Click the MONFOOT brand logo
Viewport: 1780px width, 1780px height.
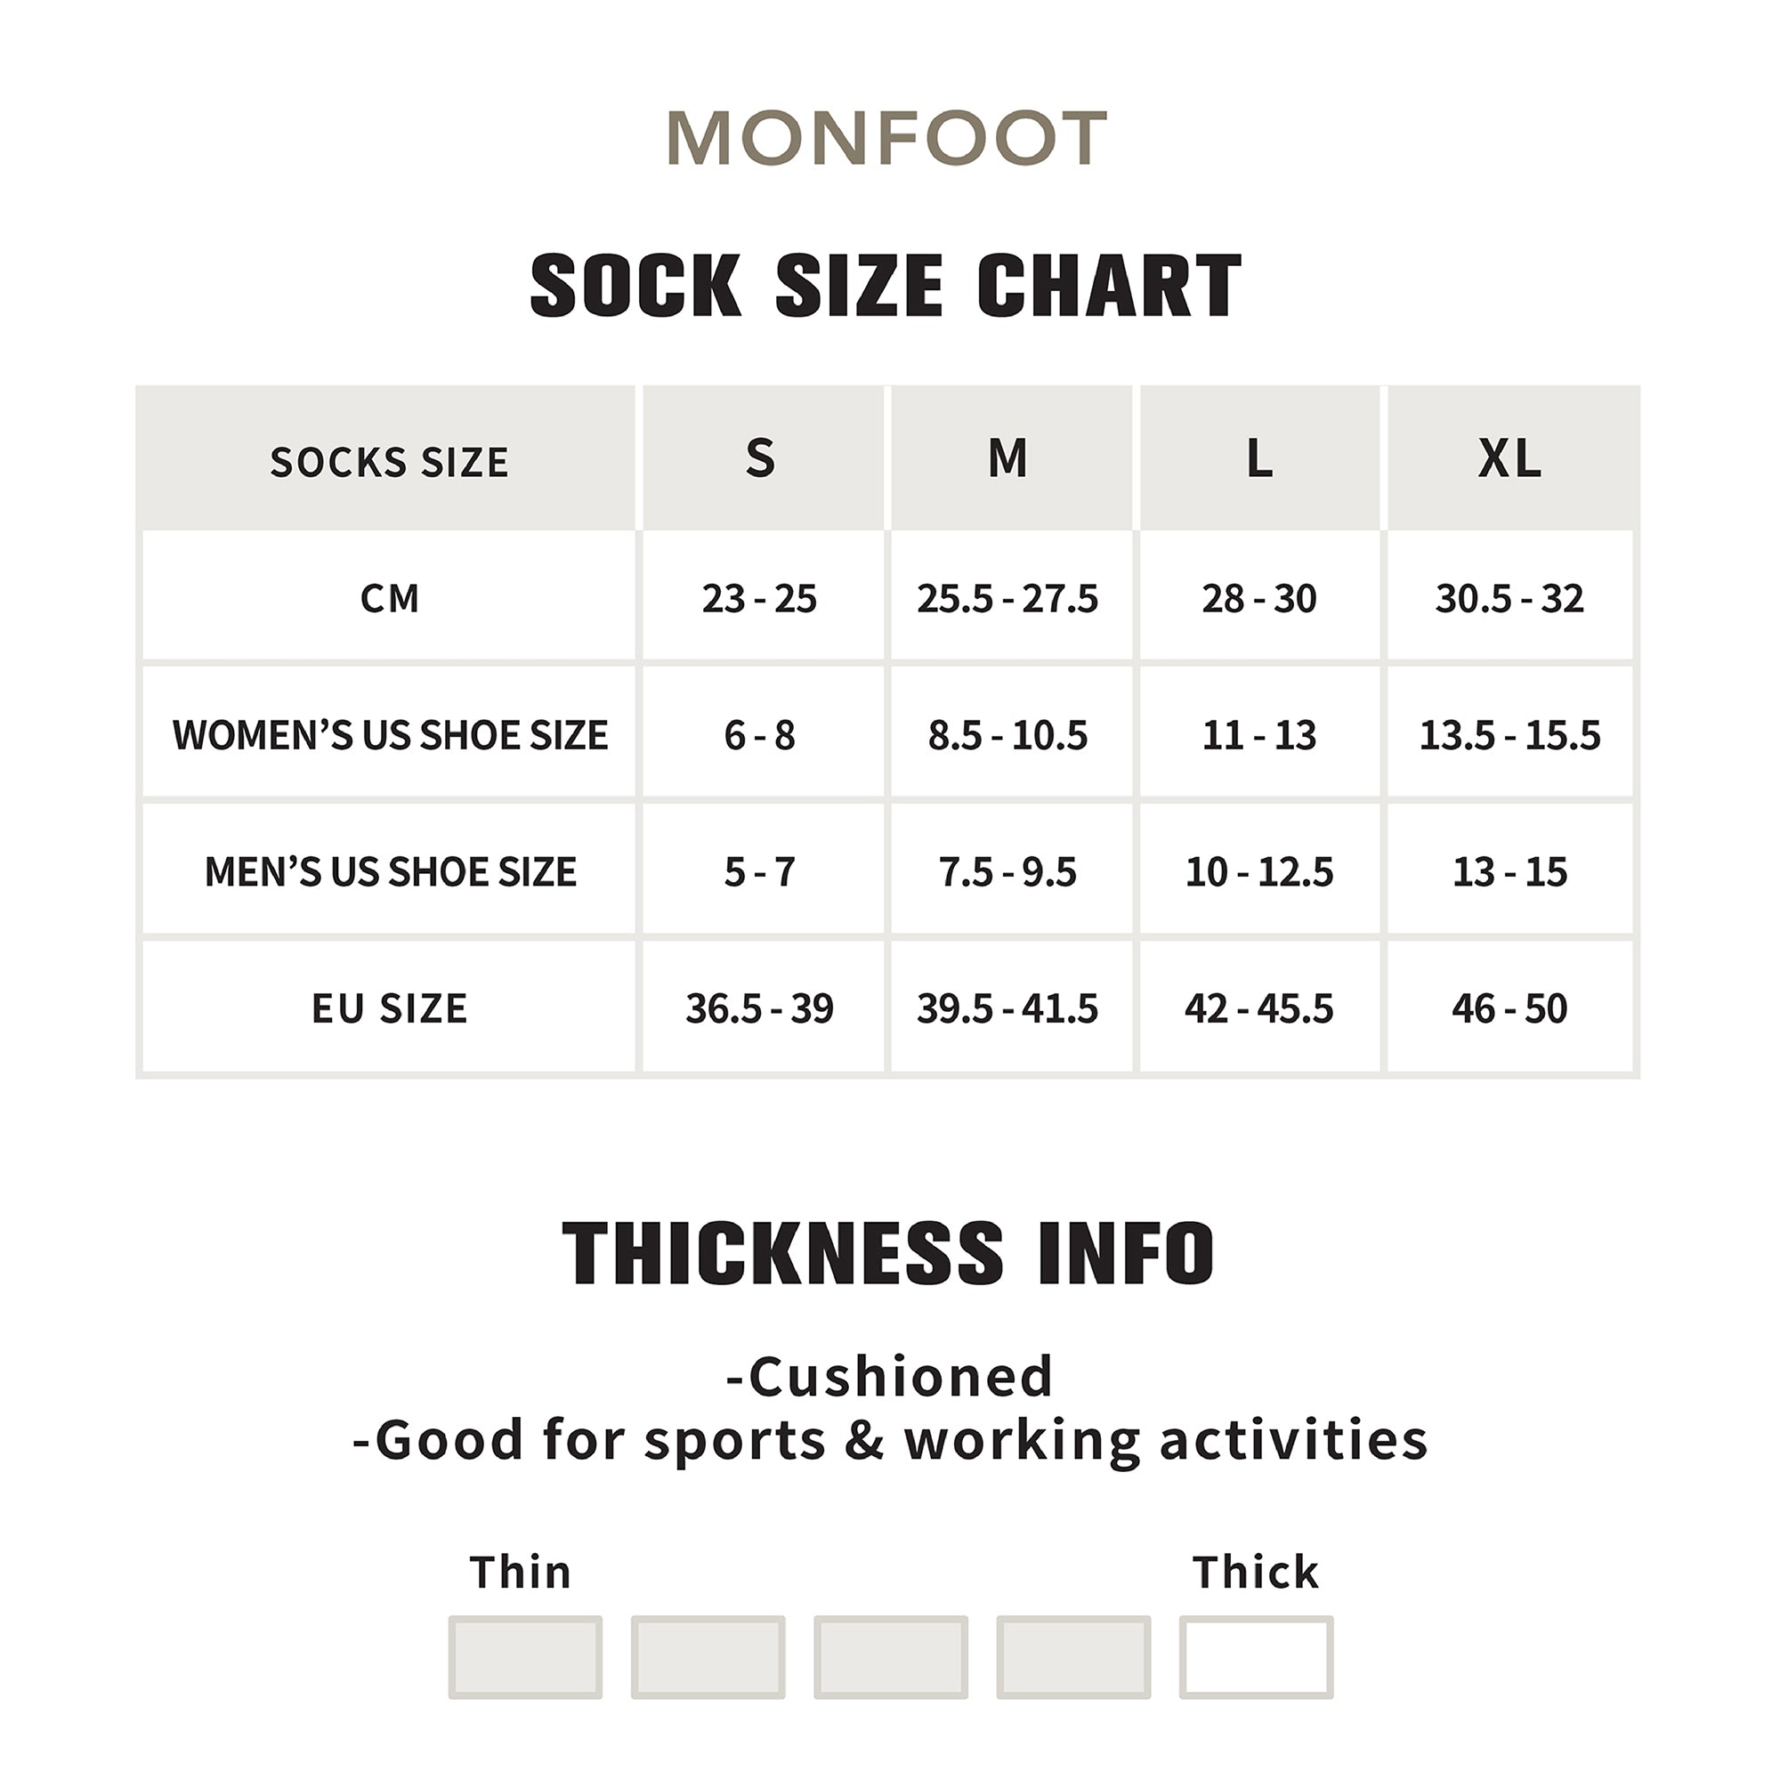(x=886, y=138)
